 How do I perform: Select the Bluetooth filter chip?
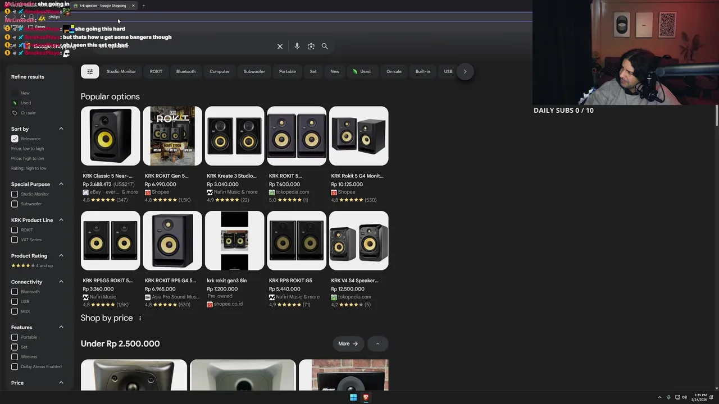point(186,71)
